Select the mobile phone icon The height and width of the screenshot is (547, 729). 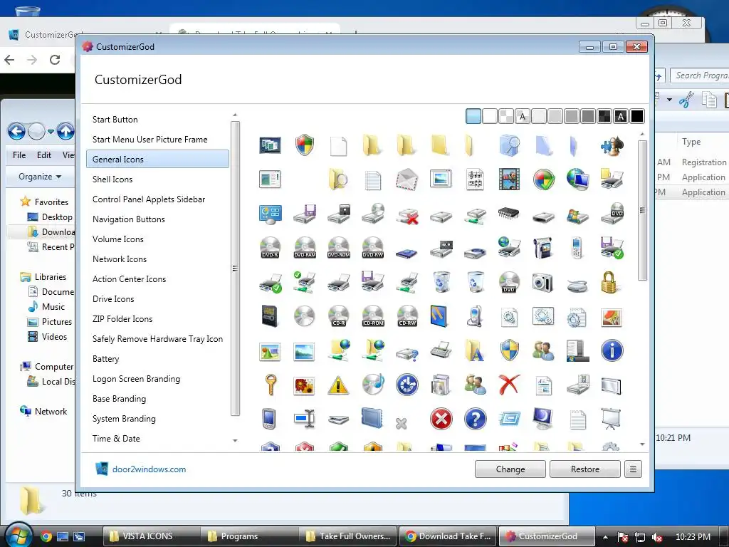(x=577, y=247)
